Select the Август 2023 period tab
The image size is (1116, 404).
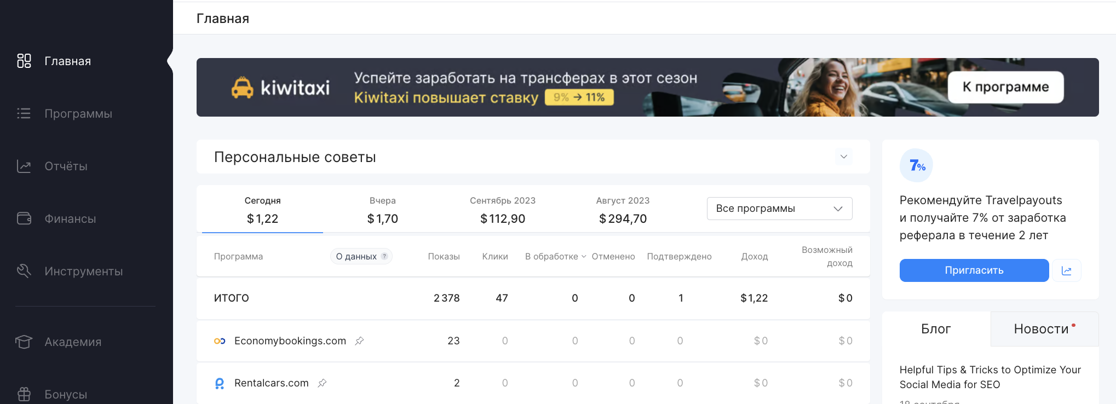pos(623,210)
